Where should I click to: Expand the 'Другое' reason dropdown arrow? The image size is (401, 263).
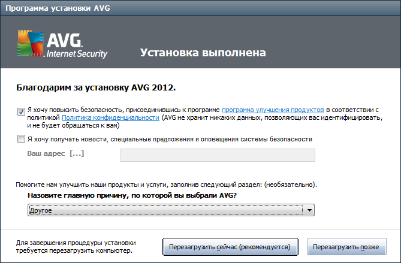point(309,210)
